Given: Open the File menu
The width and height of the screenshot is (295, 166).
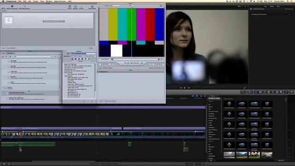Looking at the screenshot, I should coord(20,1).
